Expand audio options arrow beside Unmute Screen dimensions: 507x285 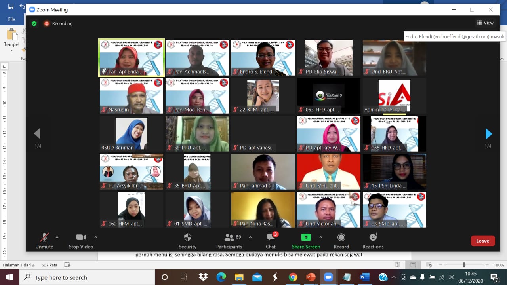[57, 237]
